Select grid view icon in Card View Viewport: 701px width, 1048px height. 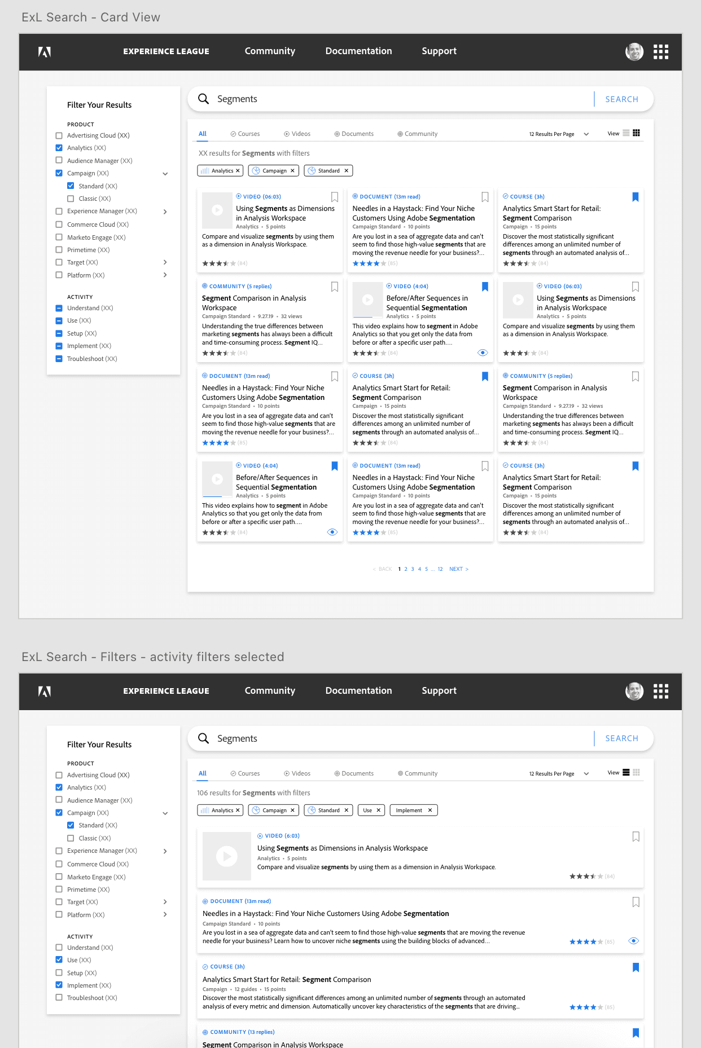point(637,133)
